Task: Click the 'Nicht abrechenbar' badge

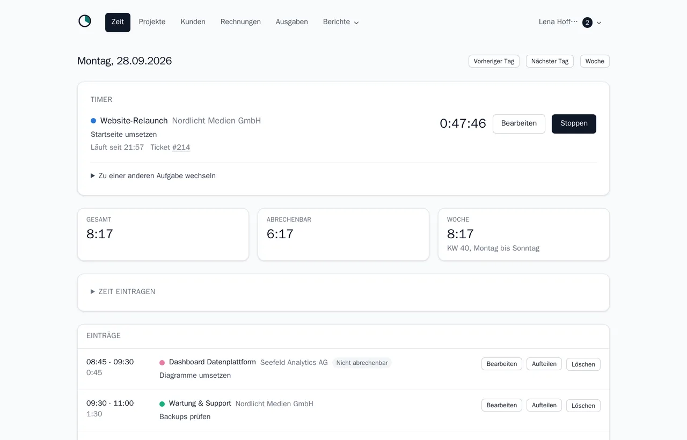Action: [x=362, y=363]
